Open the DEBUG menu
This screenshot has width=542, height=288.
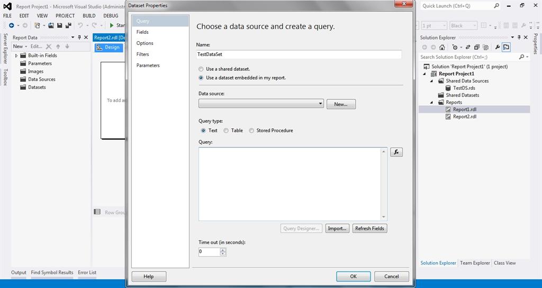click(x=111, y=15)
